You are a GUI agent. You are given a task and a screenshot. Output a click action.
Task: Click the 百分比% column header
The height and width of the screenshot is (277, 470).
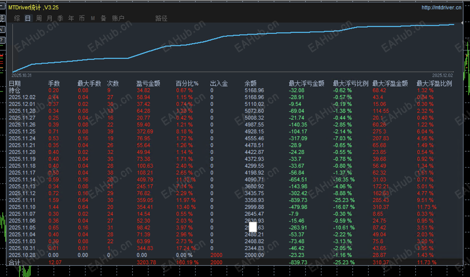[x=187, y=84]
